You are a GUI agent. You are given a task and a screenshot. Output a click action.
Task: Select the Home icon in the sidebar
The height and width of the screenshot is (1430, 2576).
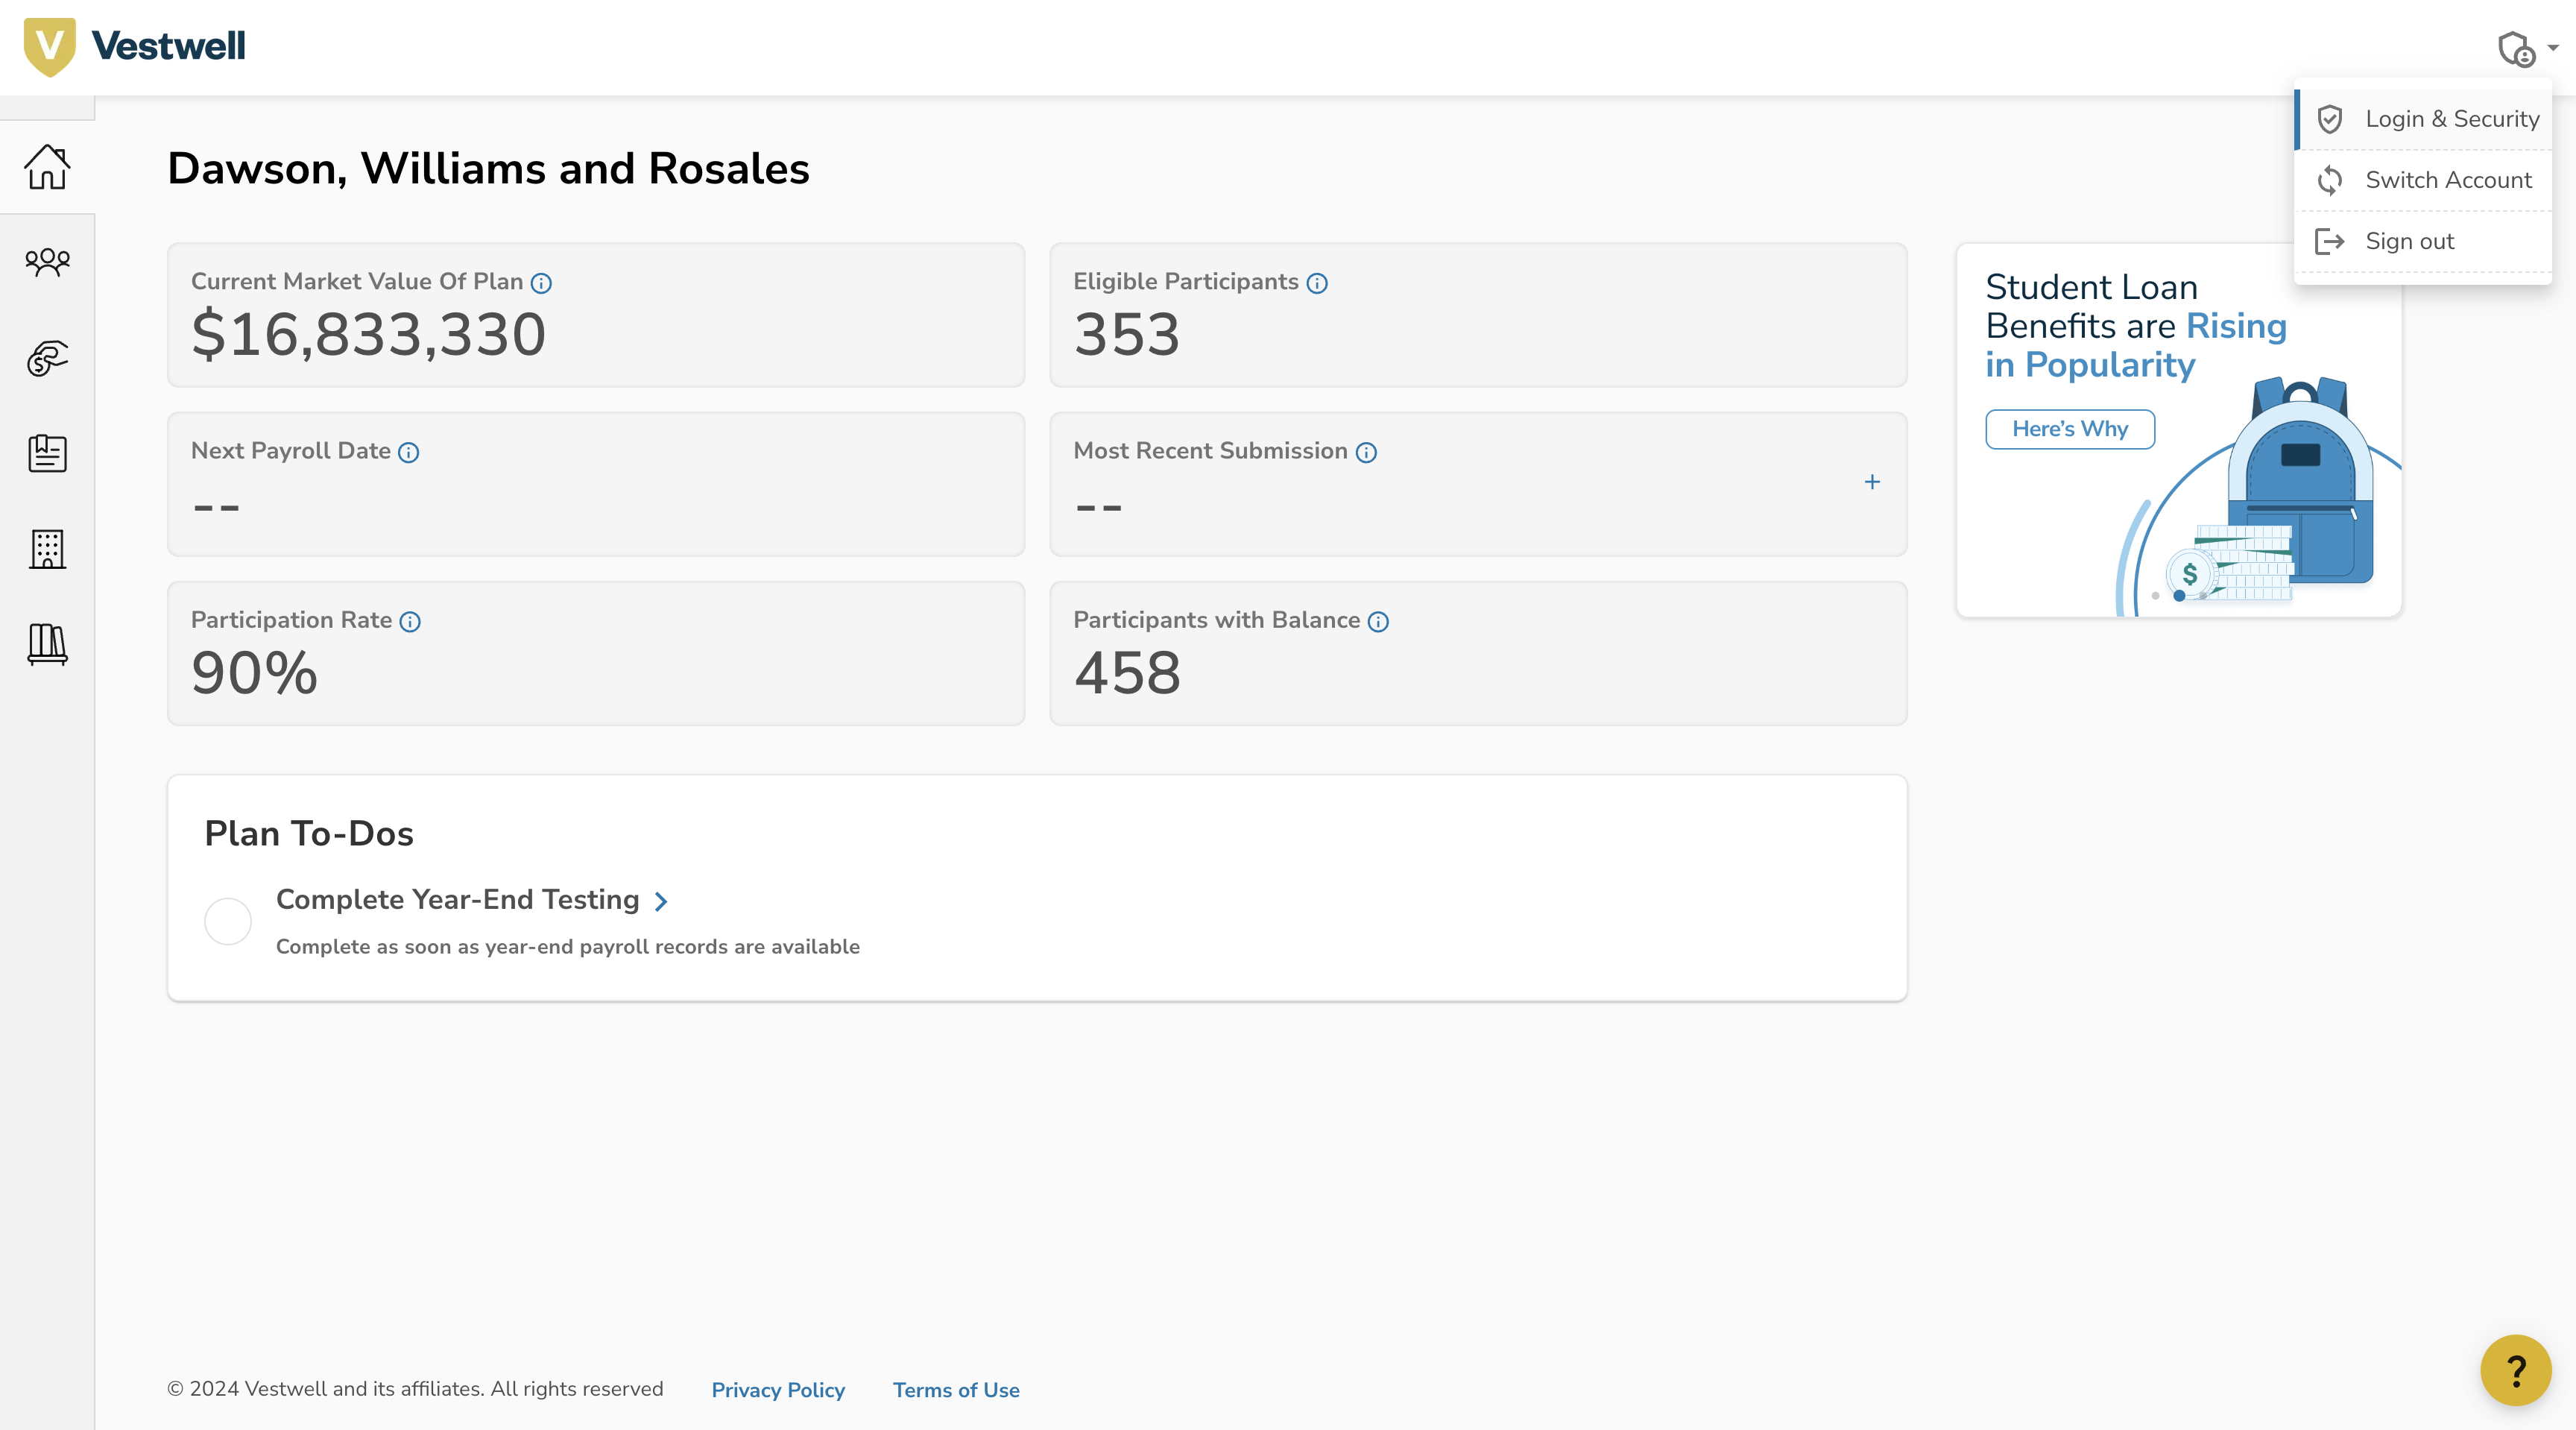coord(46,167)
